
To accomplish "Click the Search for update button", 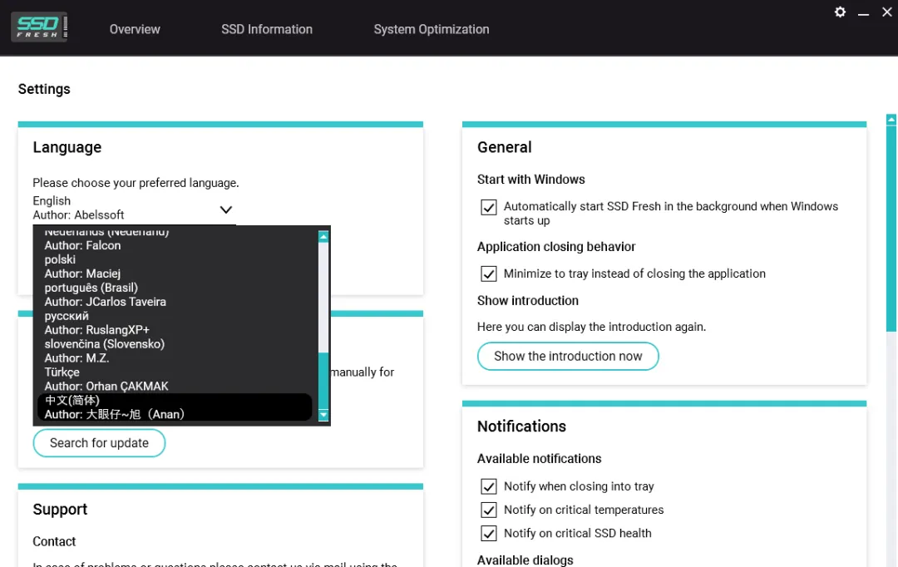I will [x=99, y=443].
